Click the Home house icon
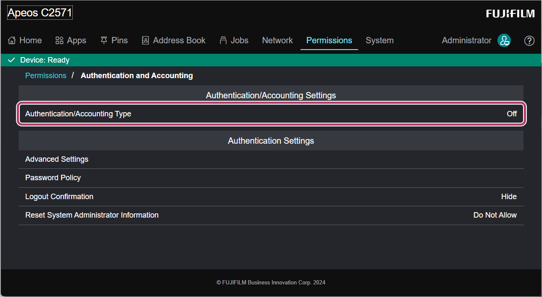The height and width of the screenshot is (297, 542). click(12, 41)
